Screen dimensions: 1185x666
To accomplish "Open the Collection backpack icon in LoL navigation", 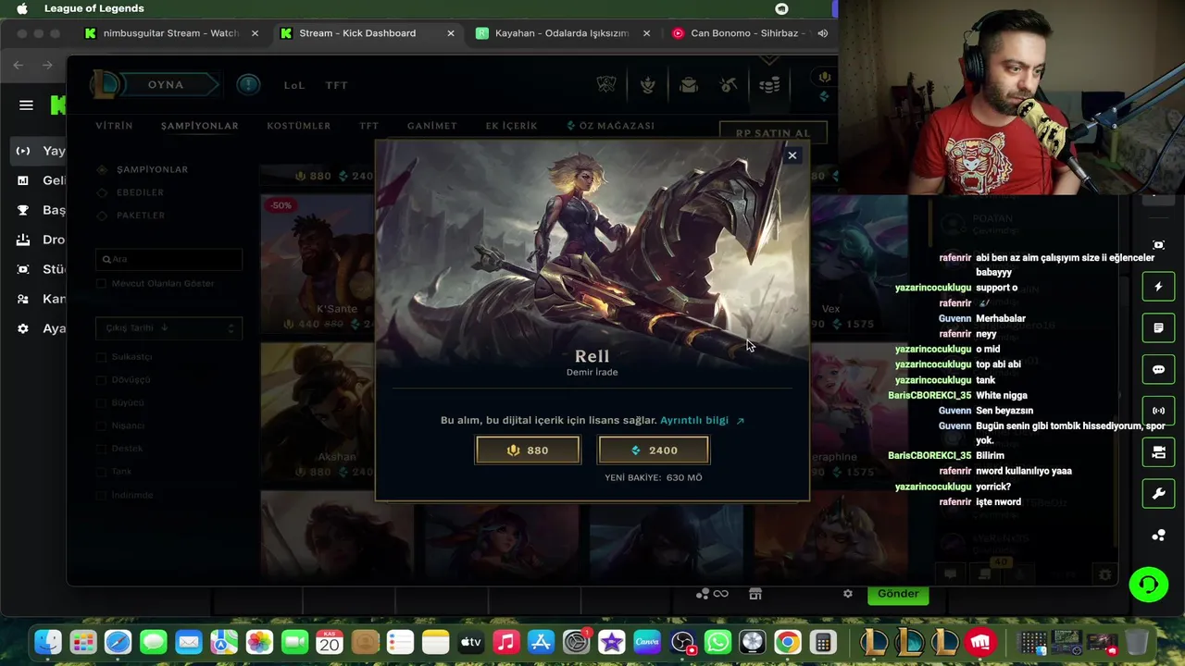I will pyautogui.click(x=689, y=85).
